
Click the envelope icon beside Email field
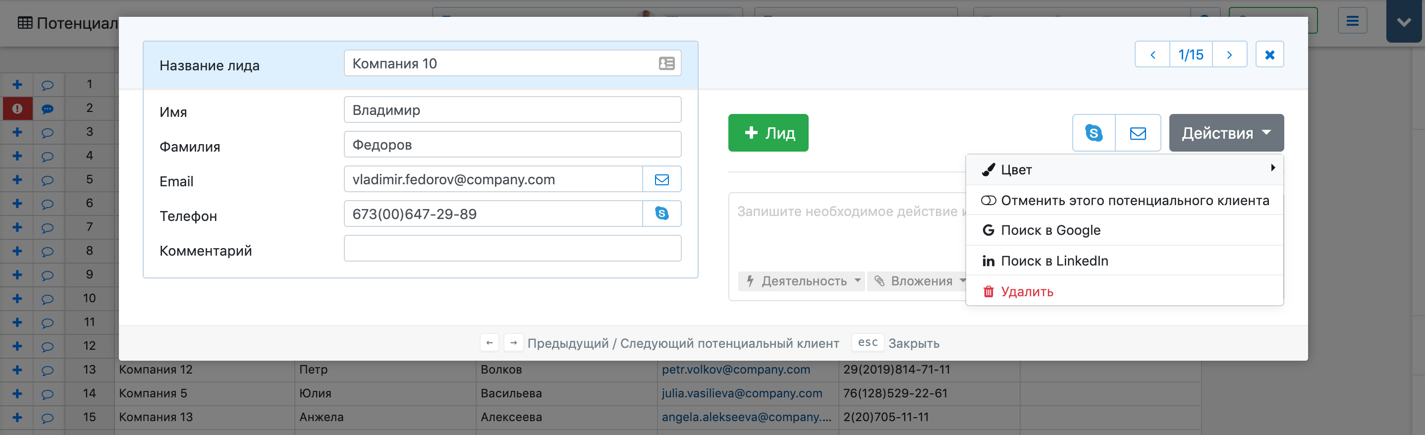point(661,179)
